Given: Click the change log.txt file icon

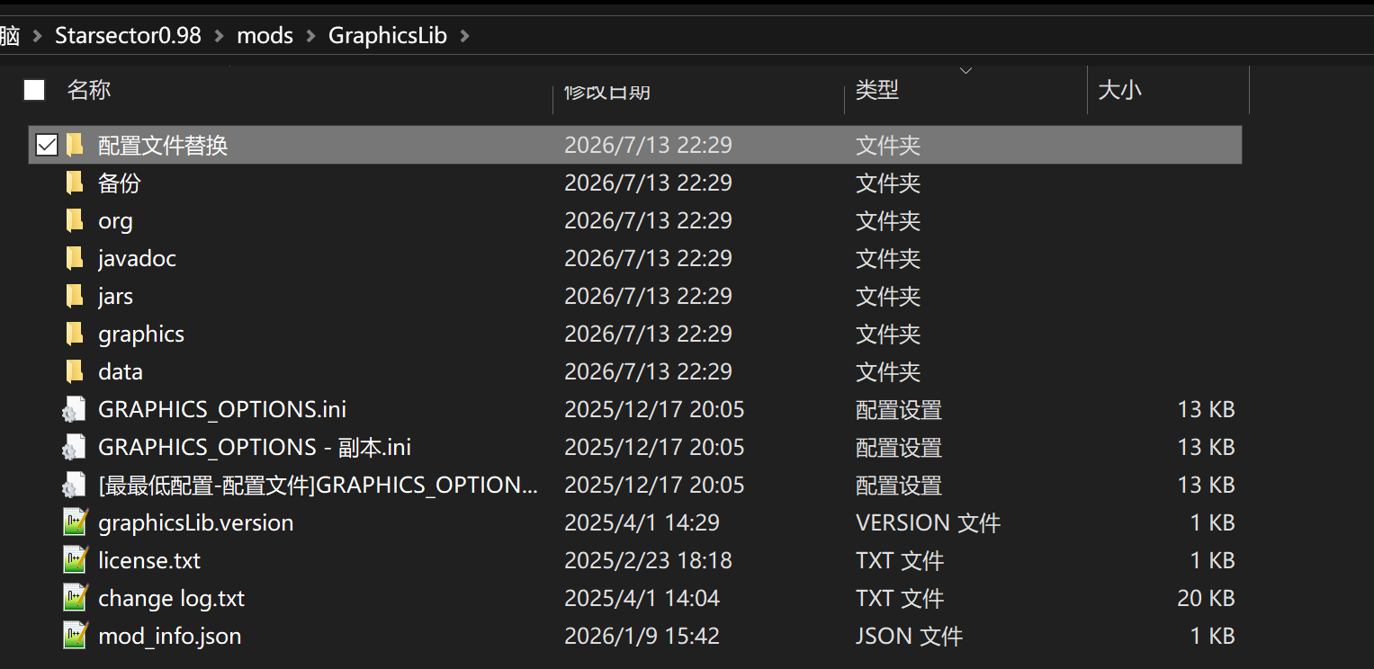Looking at the screenshot, I should click(75, 598).
